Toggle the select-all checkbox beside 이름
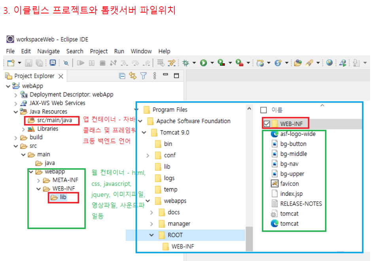Viewport: 378px width, 261px height. [x=263, y=110]
